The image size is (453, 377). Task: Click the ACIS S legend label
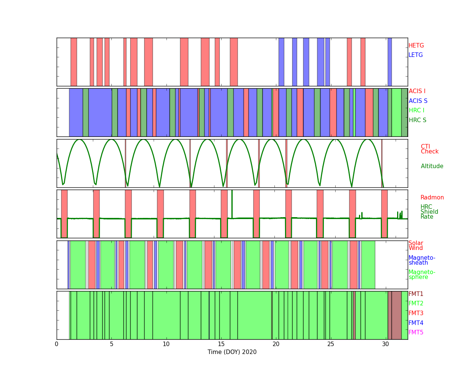coord(418,101)
